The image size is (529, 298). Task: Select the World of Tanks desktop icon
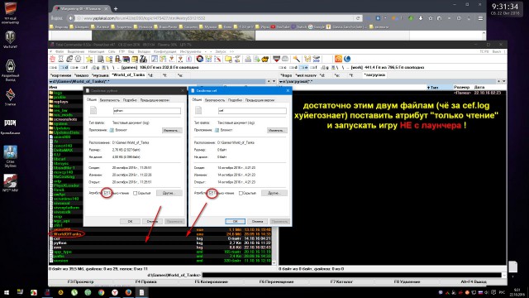[x=10, y=39]
